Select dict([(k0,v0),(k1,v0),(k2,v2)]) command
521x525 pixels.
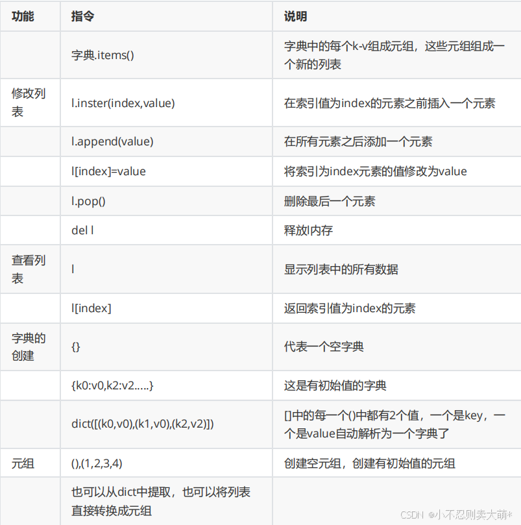click(x=142, y=424)
